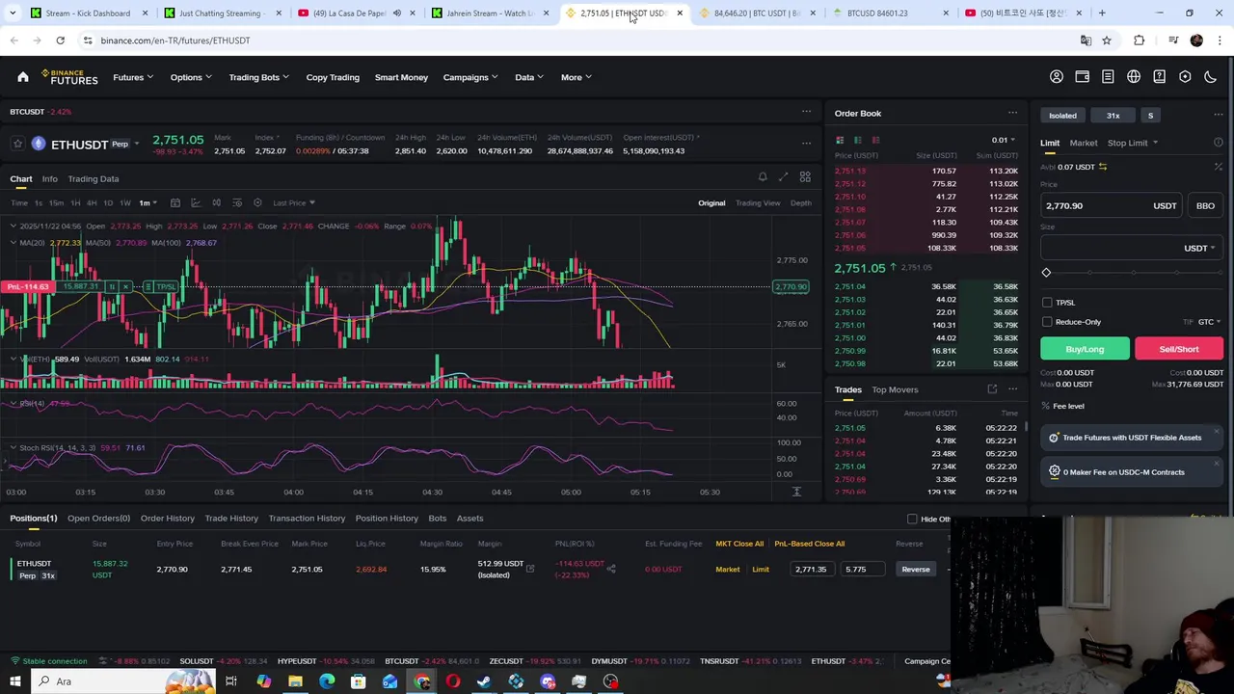
Task: Open chart indicators icon
Action: [196, 202]
